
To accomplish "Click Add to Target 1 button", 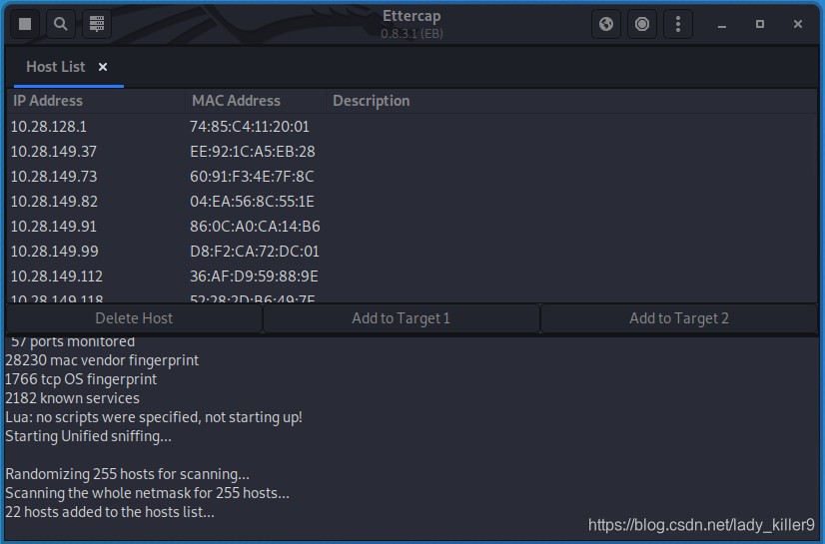I will (401, 318).
